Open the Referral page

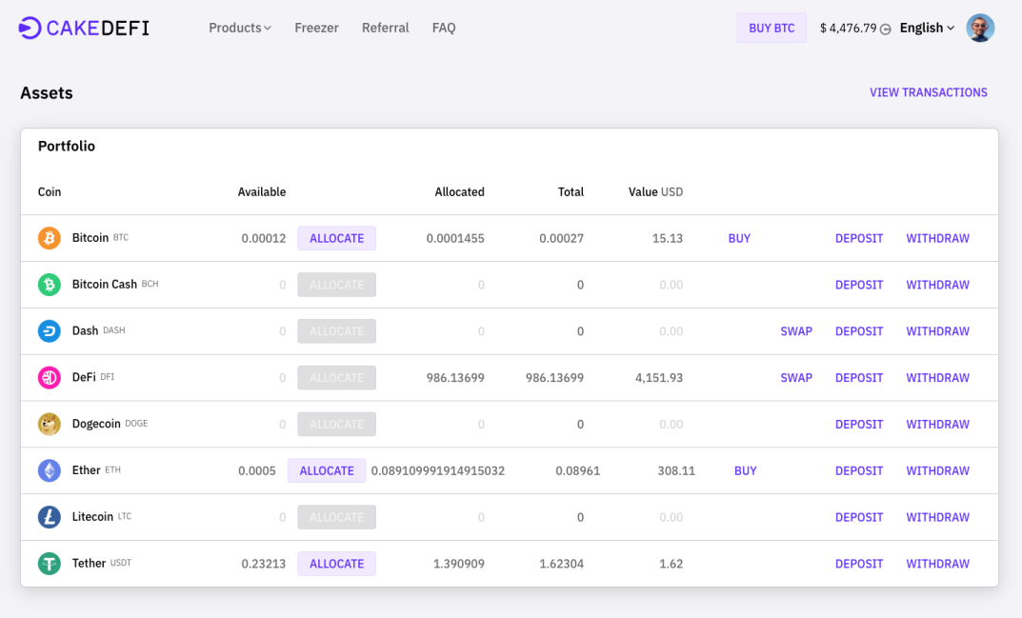point(385,28)
